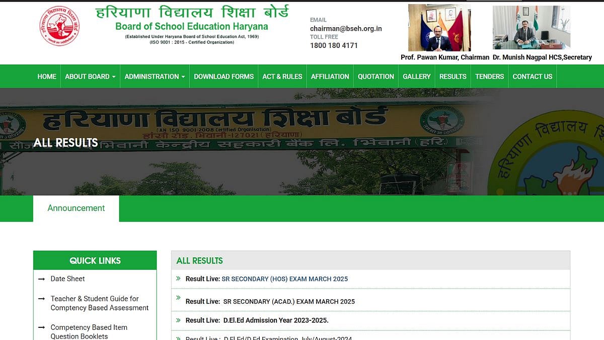This screenshot has height=340, width=604.
Task: Expand the ABOUT BOARD dropdown menu
Action: click(x=90, y=77)
